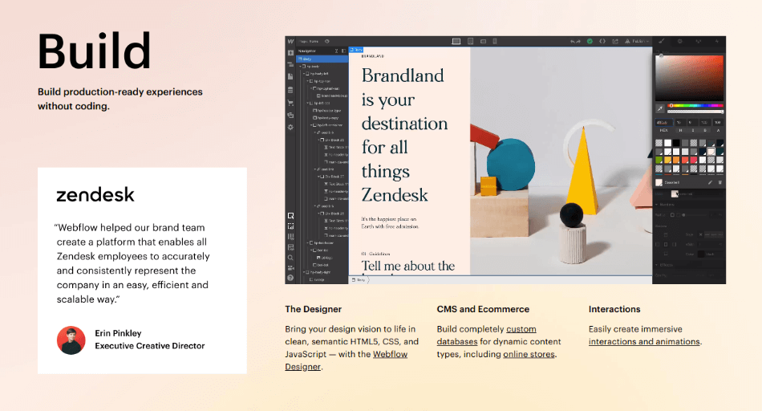Click the rainbow hue slider

click(x=695, y=105)
